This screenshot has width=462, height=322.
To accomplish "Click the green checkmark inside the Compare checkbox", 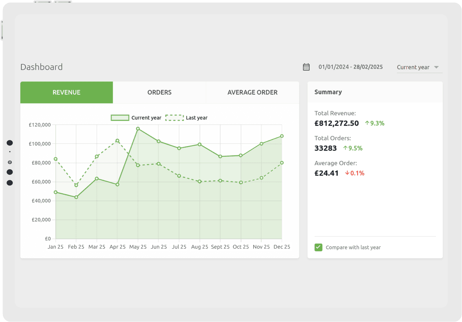I will [318, 247].
